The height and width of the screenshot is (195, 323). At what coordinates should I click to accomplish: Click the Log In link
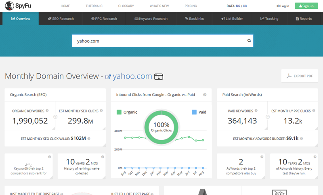tap(283, 6)
